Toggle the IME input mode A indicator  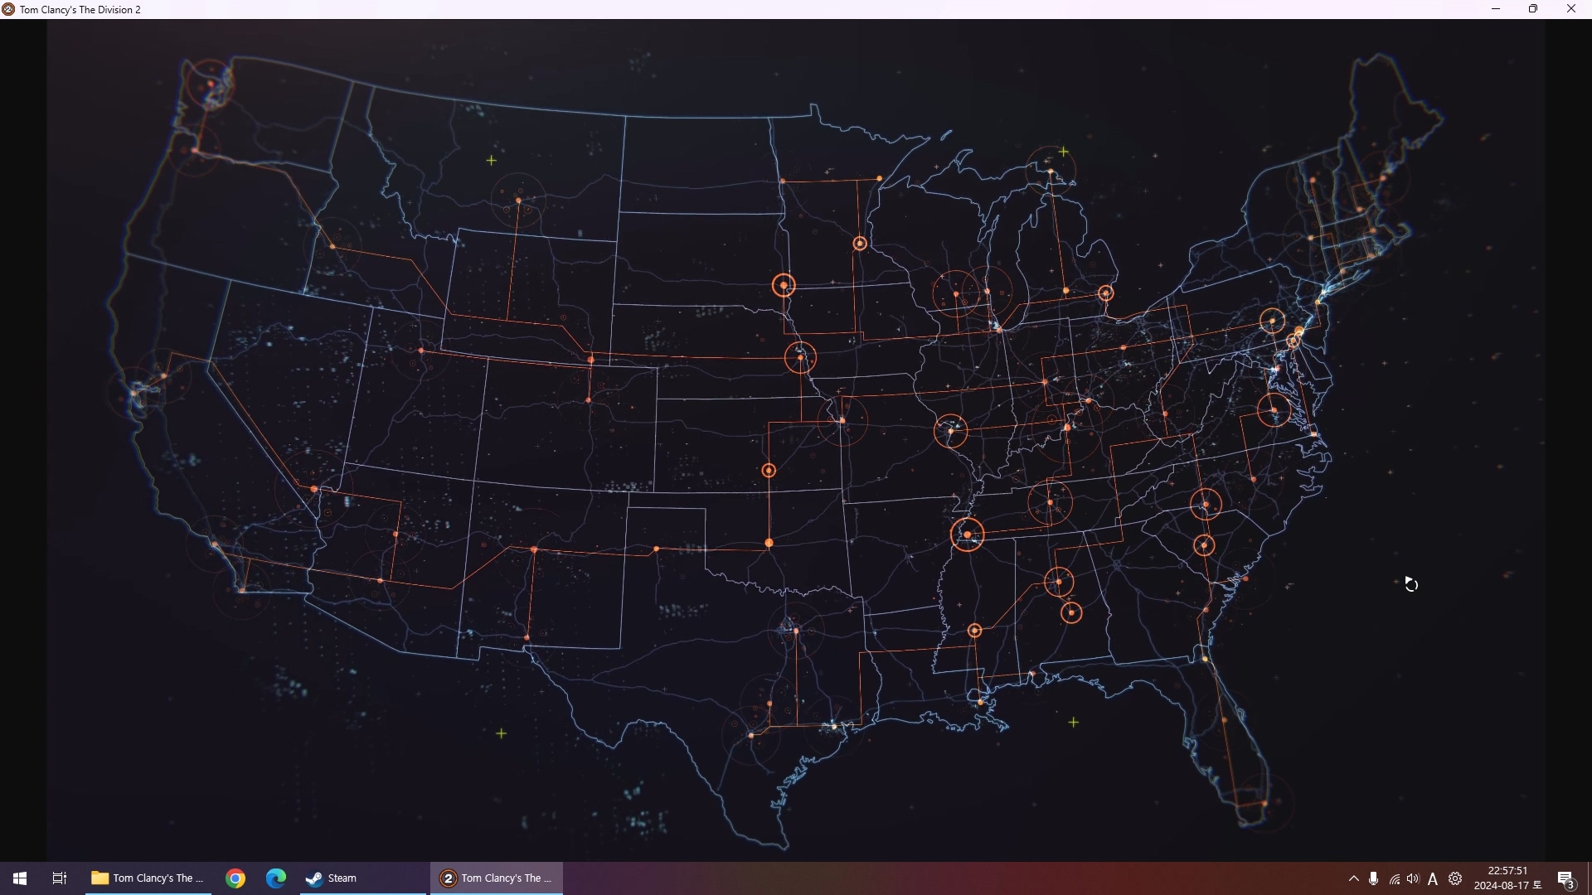[x=1433, y=879]
